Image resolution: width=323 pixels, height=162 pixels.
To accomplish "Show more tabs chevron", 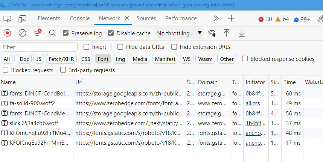I will coord(216,18).
